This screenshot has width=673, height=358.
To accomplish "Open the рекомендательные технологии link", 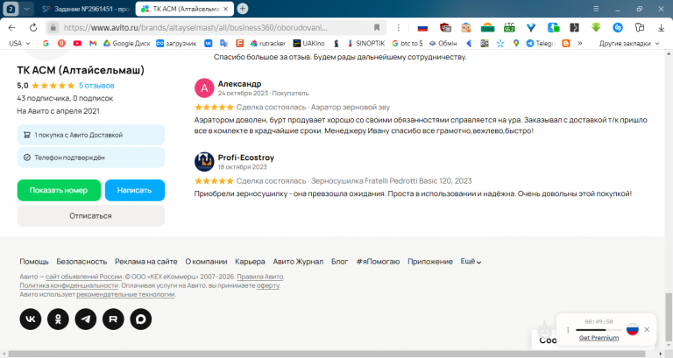I will pos(125,295).
